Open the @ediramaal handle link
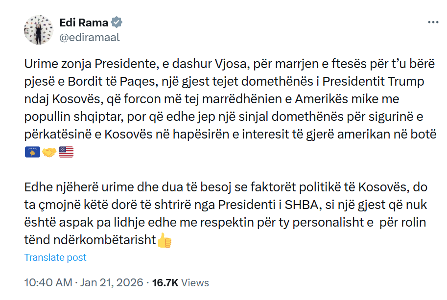 tap(89, 37)
